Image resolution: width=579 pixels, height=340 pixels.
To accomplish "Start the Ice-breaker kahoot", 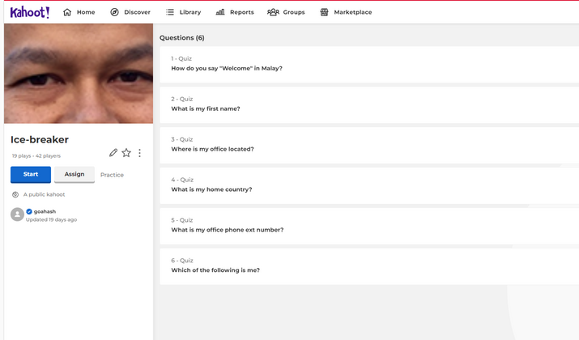I will 31,174.
